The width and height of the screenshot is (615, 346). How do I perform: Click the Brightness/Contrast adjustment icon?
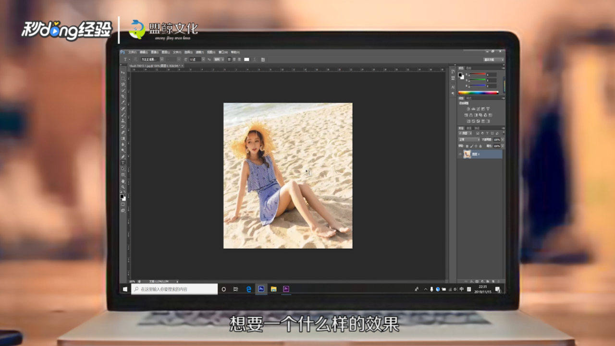click(x=468, y=109)
